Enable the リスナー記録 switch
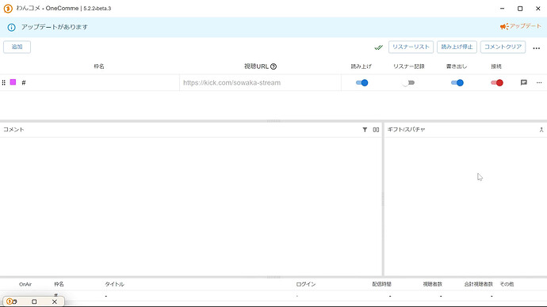This screenshot has width=547, height=307. click(x=408, y=82)
